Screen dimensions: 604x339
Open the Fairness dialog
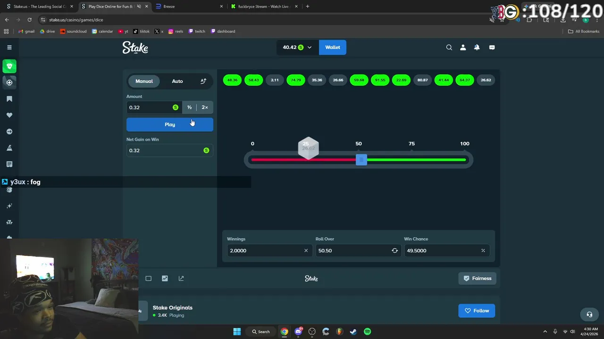tap(477, 278)
